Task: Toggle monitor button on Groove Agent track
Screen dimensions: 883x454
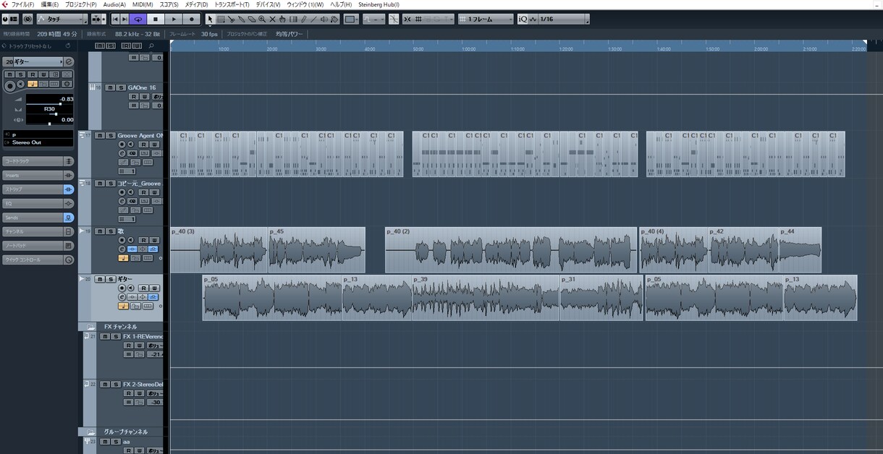Action: [x=131, y=145]
